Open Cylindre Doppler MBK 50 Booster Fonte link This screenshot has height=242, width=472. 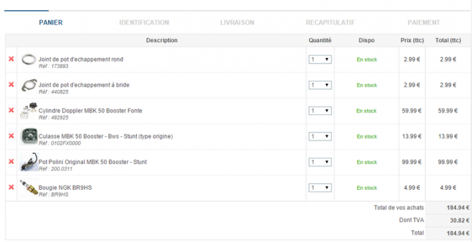(x=90, y=111)
